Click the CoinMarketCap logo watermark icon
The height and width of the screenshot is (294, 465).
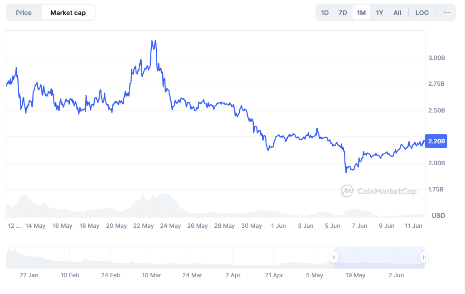[x=347, y=191]
